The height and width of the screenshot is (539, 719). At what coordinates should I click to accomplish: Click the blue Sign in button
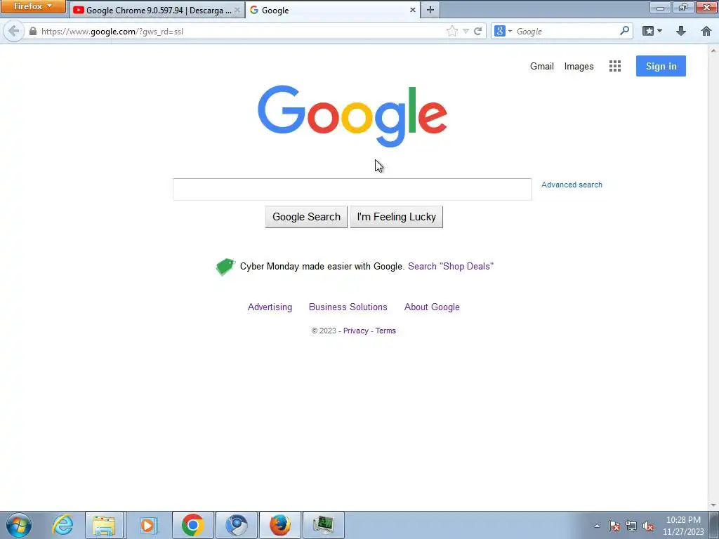click(661, 66)
